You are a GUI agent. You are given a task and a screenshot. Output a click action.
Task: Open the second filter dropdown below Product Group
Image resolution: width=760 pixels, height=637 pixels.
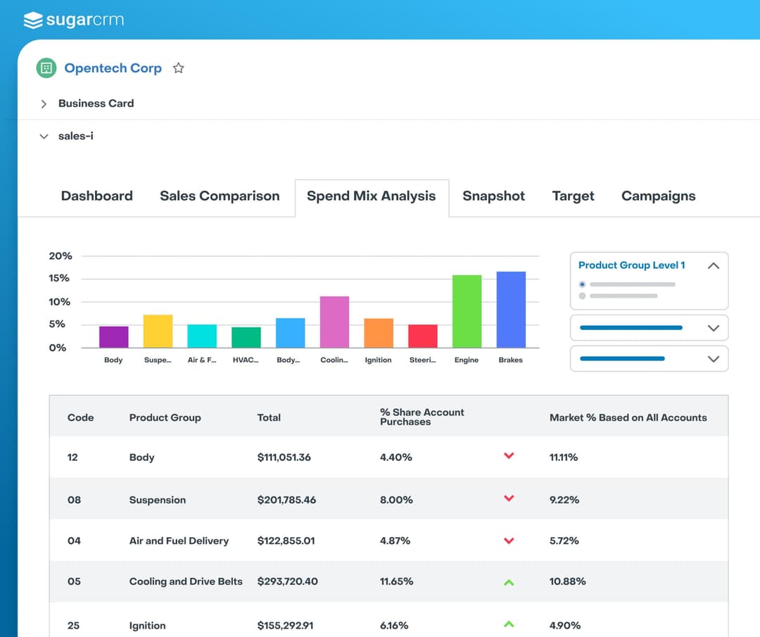(713, 328)
